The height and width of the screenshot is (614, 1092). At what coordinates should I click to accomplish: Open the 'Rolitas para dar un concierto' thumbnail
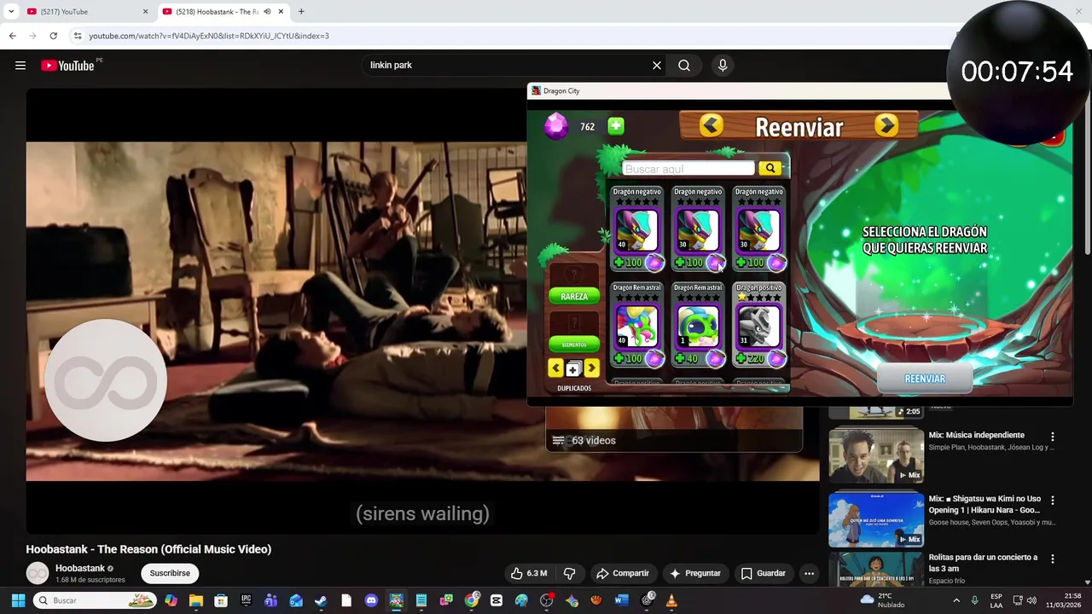(876, 570)
